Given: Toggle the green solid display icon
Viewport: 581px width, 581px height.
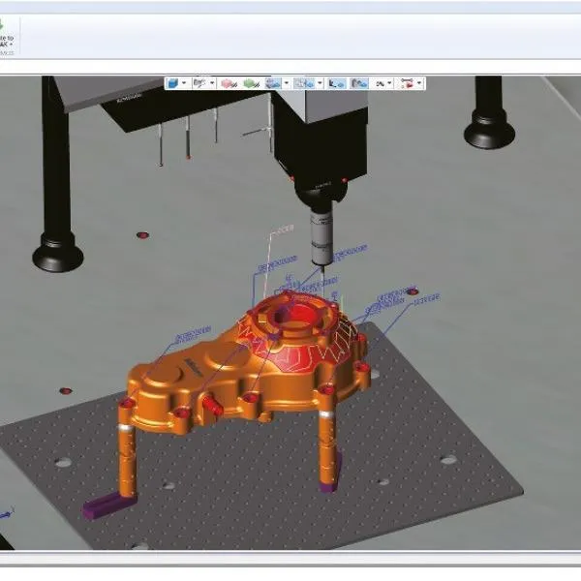Looking at the screenshot, I should click(x=250, y=84).
